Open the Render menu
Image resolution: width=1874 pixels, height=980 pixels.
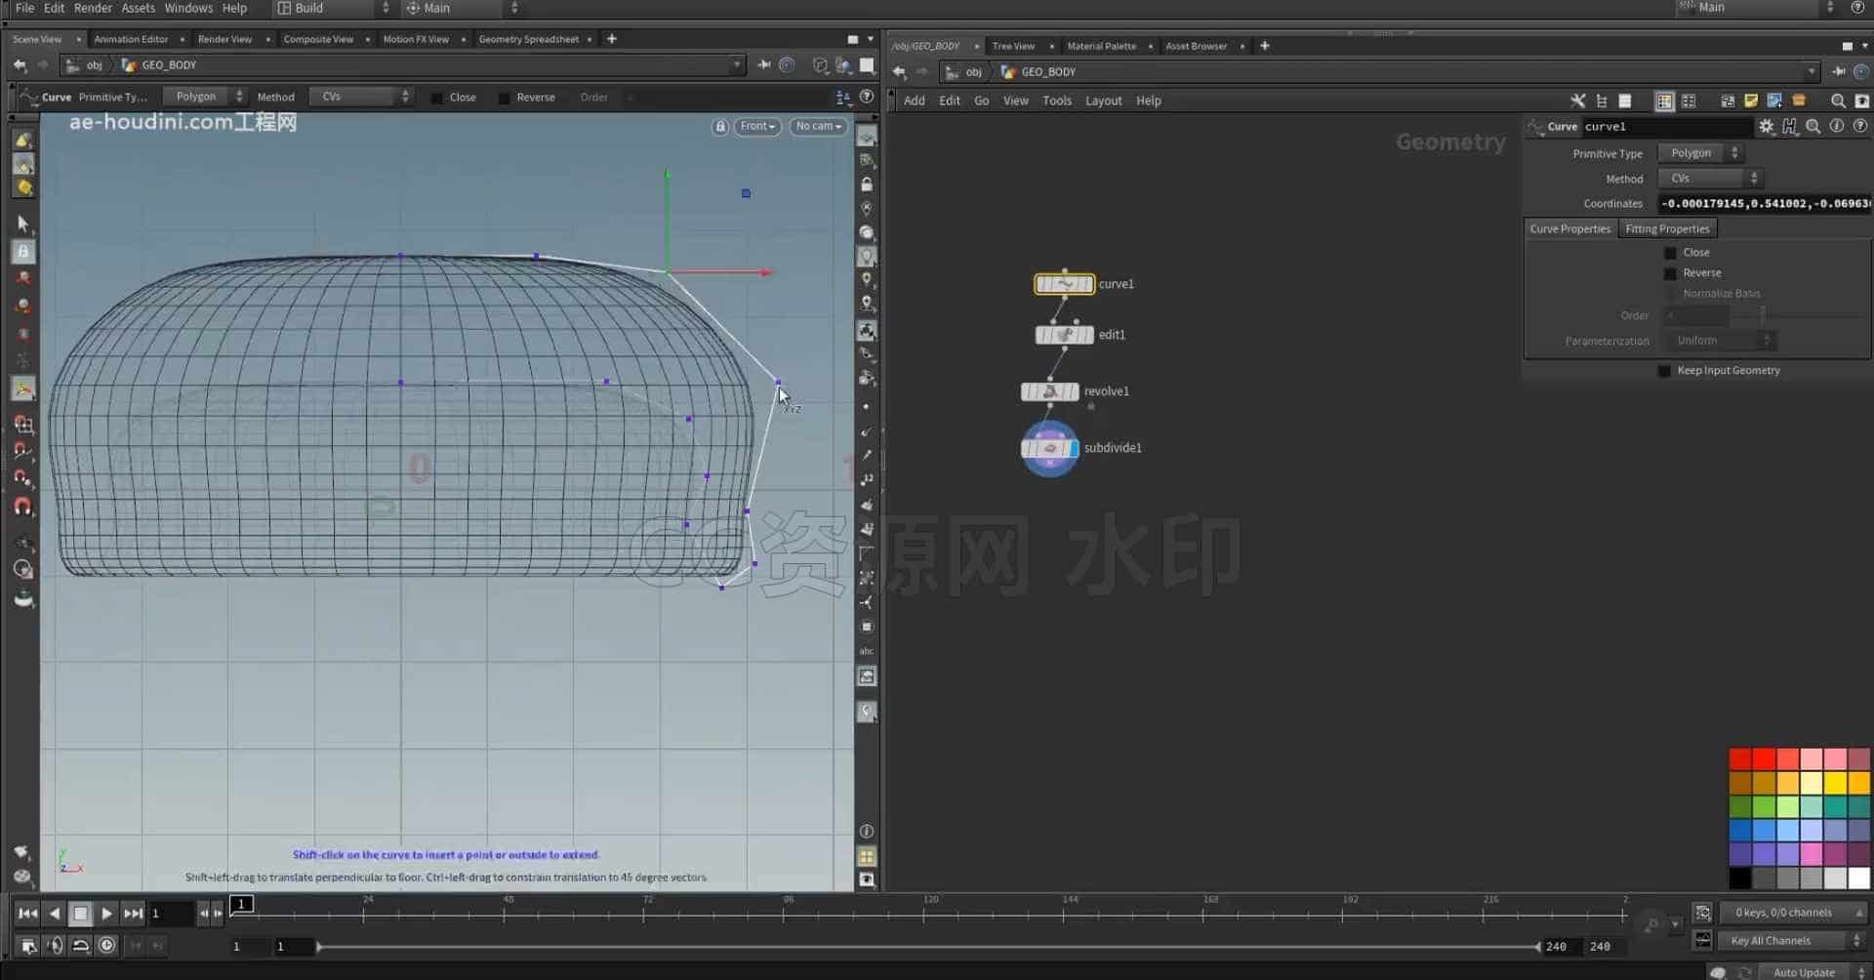click(x=93, y=8)
